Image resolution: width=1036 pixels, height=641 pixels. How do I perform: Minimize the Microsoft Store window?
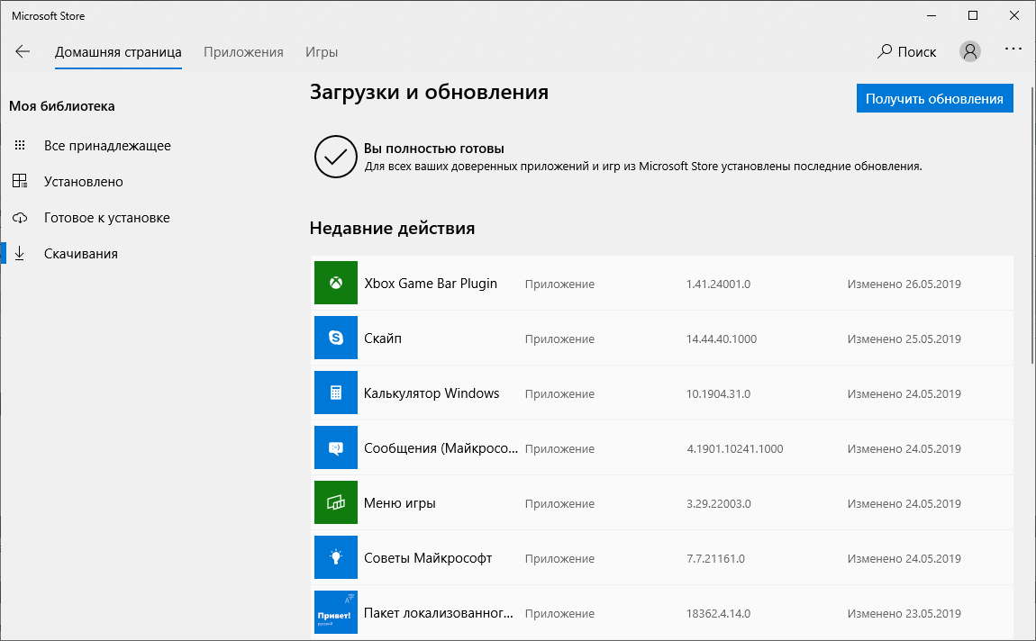point(931,16)
